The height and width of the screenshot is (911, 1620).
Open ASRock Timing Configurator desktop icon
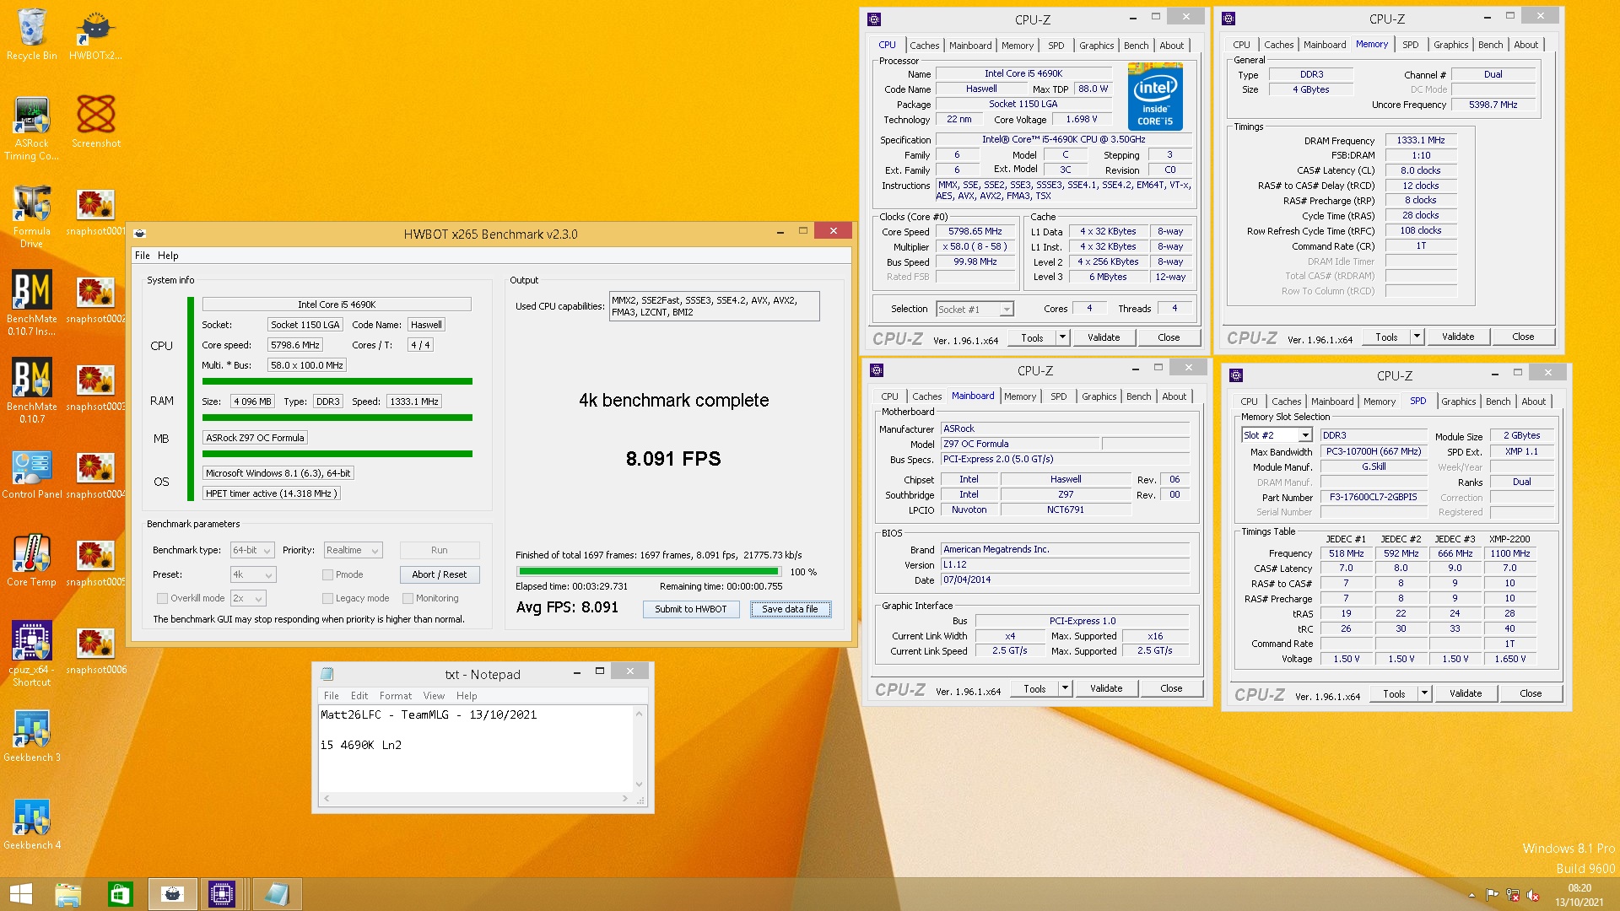tap(32, 128)
